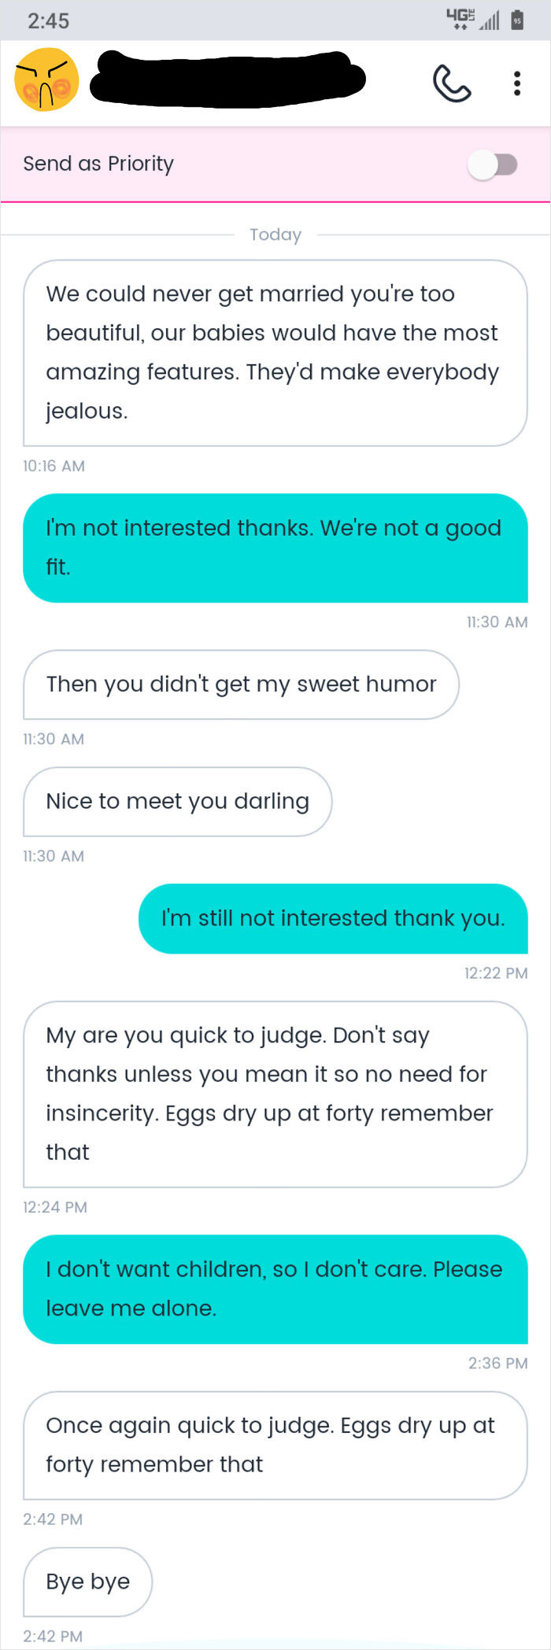This screenshot has width=551, height=1650.
Task: Tap the 'We're not a good fit' reply
Action: coord(275,547)
